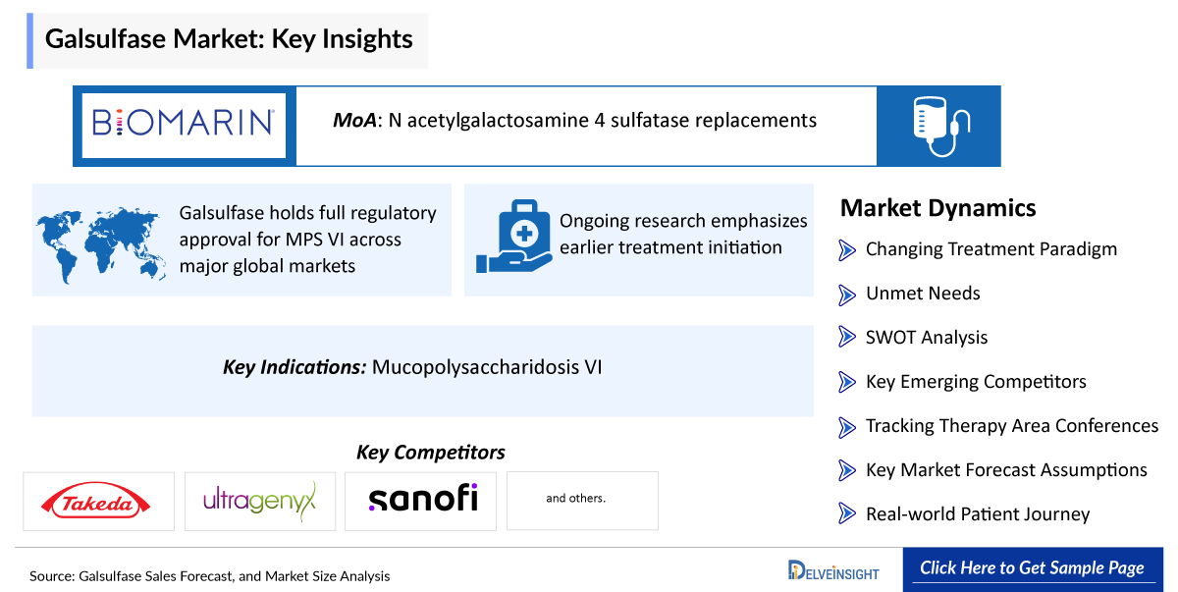The width and height of the screenshot is (1178, 592).
Task: Click the world map icon
Action: 98,239
